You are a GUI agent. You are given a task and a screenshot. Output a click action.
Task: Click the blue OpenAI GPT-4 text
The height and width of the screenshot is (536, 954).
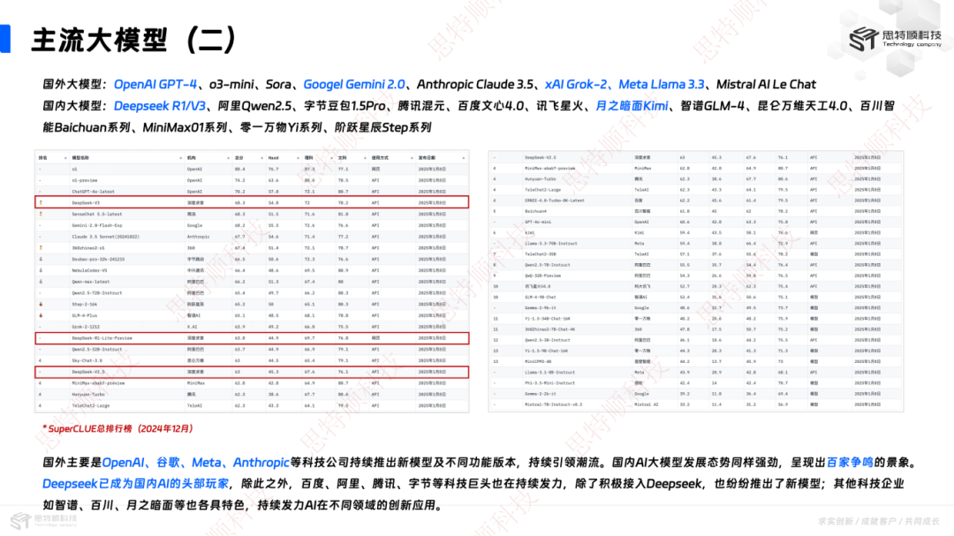point(155,84)
